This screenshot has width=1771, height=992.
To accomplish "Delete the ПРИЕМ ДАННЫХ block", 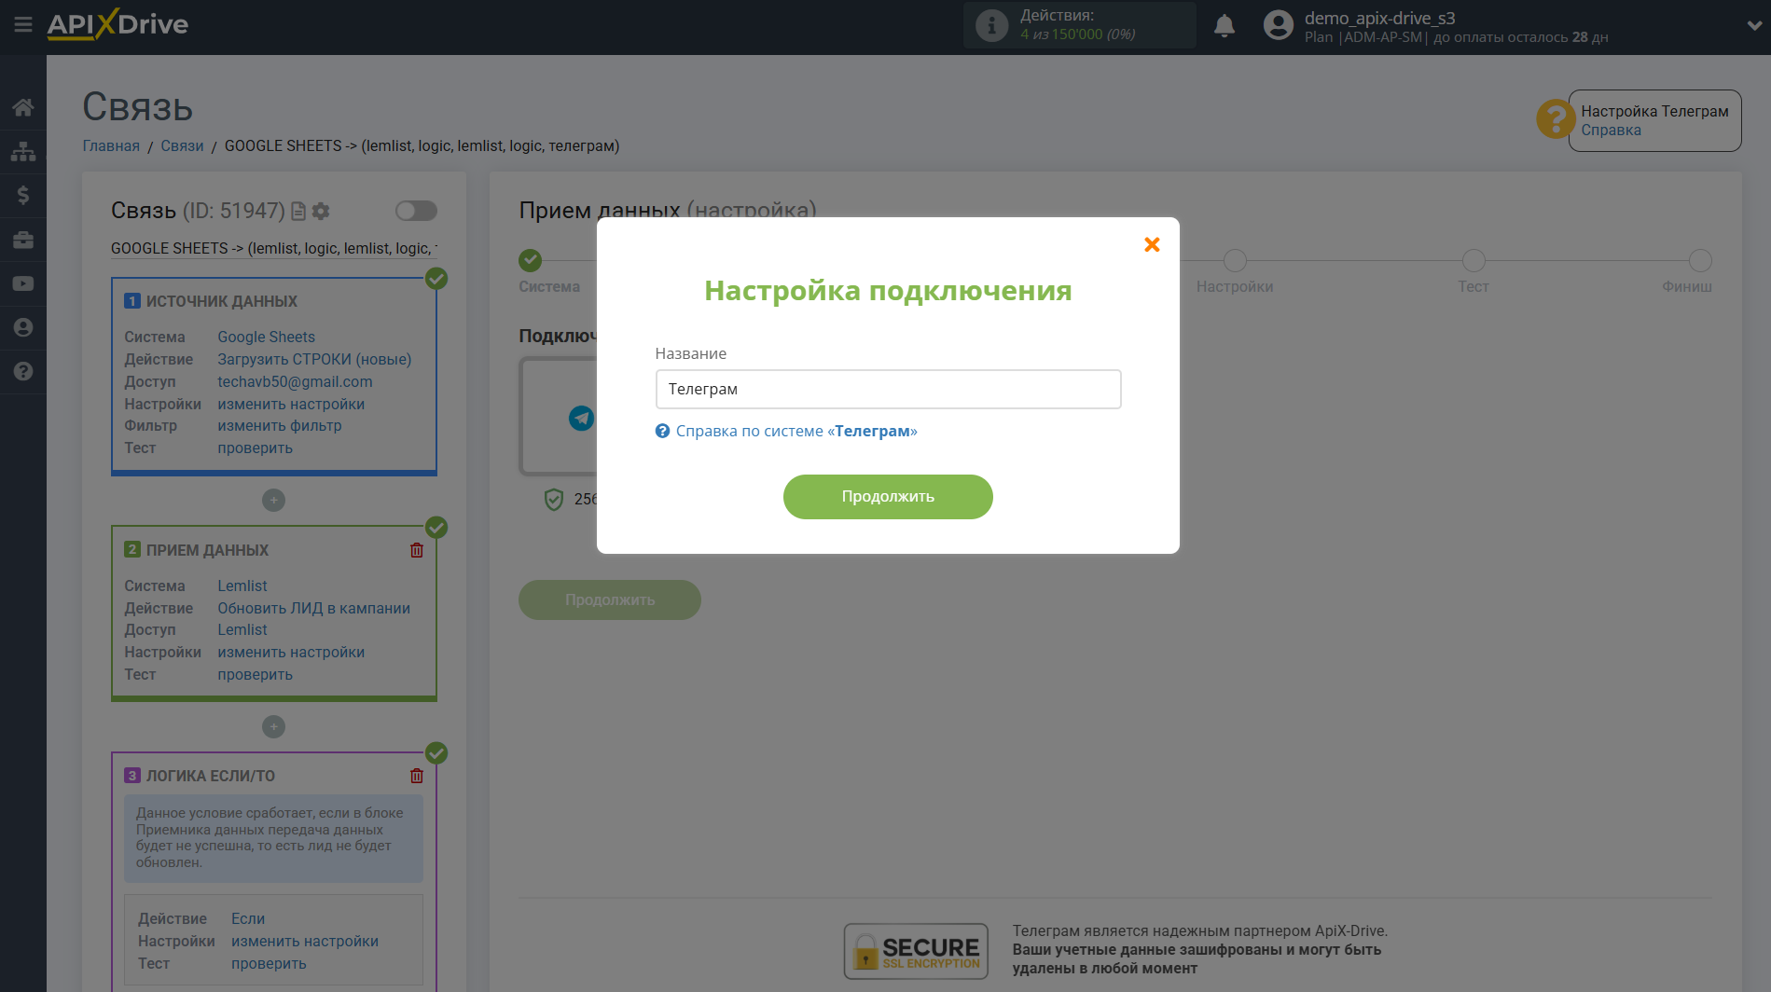I will pos(417,550).
